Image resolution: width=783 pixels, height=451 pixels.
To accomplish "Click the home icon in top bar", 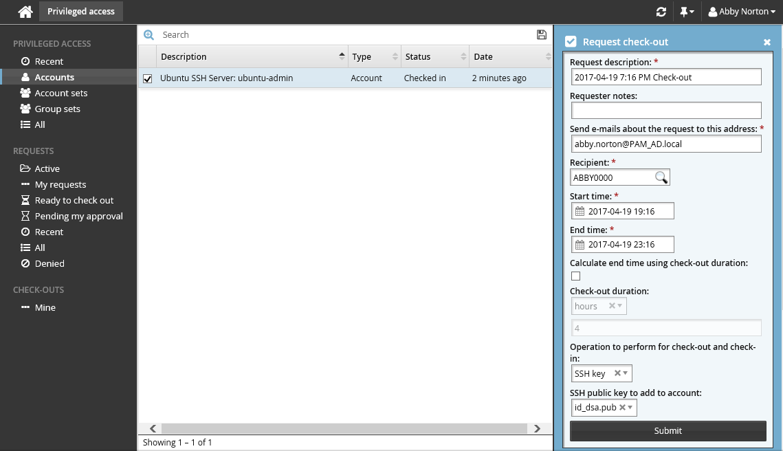I will [25, 12].
